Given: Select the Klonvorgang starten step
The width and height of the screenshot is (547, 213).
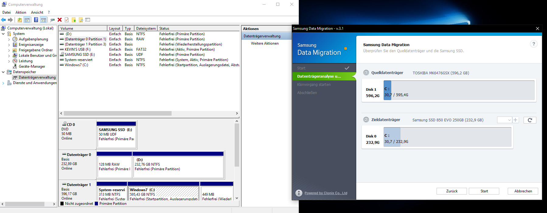Looking at the screenshot, I should pos(314,85).
